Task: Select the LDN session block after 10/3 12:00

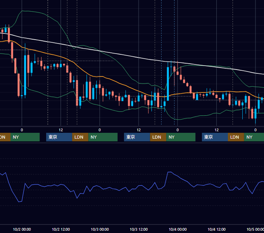Action: pyautogui.click(x=158, y=137)
